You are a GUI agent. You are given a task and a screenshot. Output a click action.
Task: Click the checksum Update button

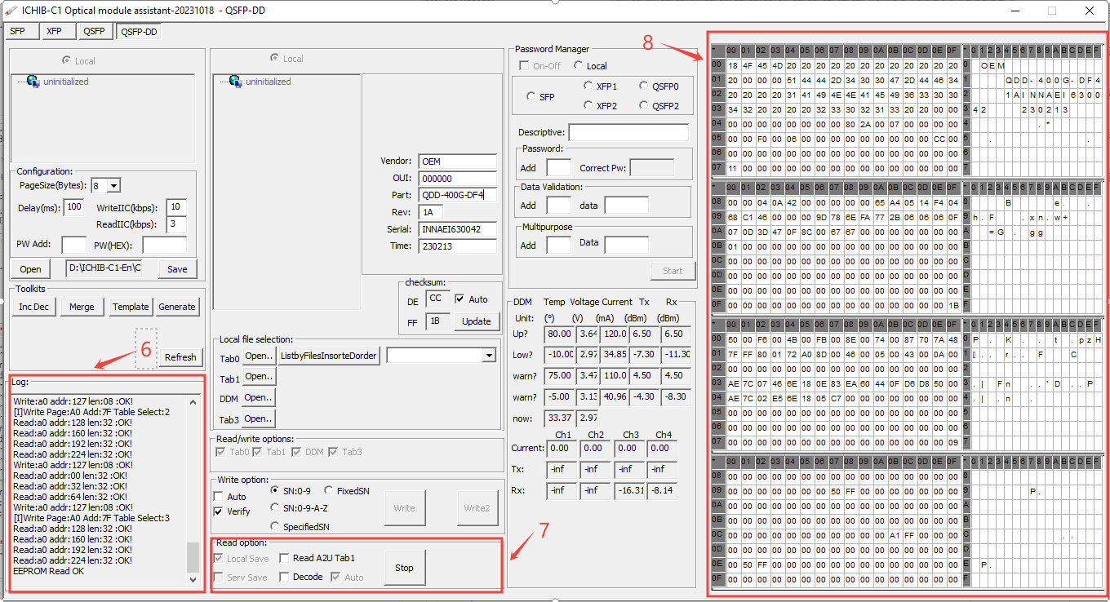point(476,321)
